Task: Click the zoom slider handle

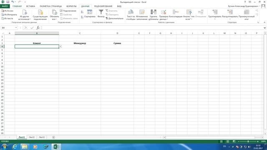Action: [x=248, y=142]
